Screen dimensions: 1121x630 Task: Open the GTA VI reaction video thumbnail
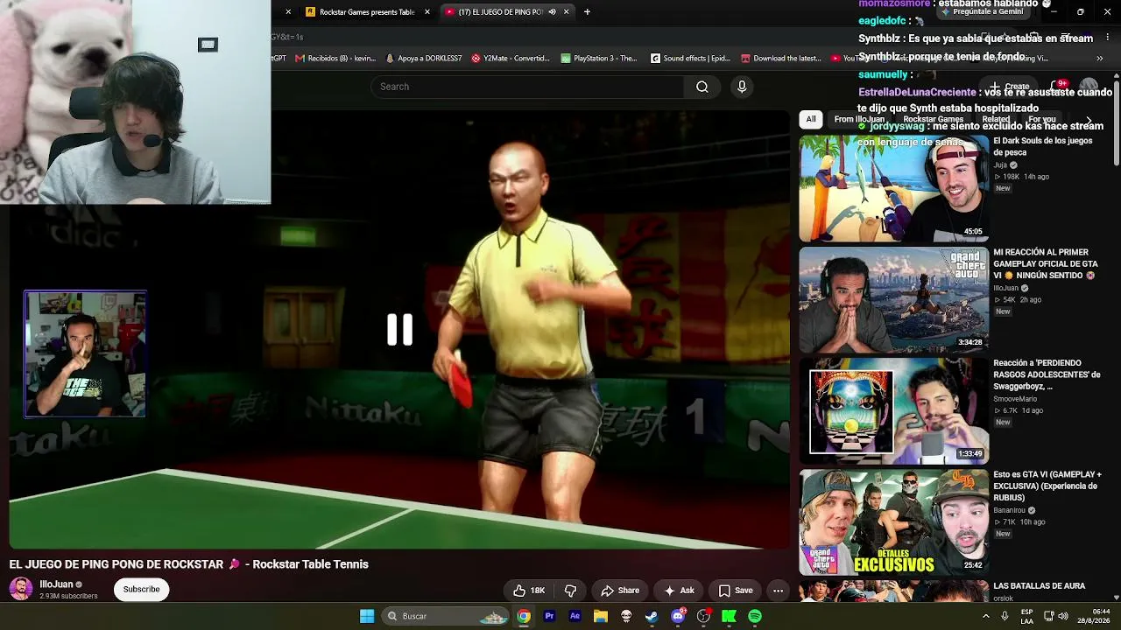point(893,299)
